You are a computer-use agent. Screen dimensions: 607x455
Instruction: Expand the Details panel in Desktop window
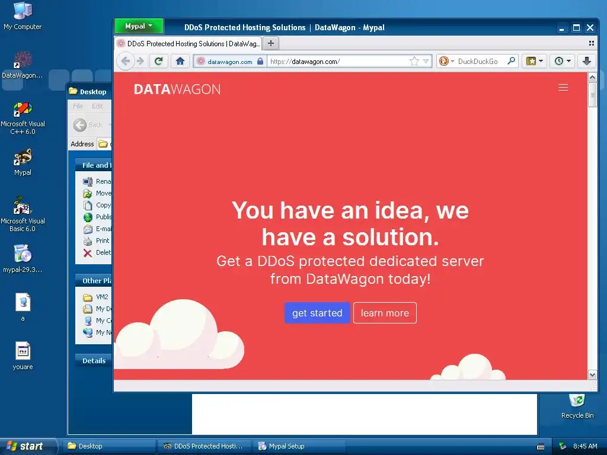click(93, 361)
